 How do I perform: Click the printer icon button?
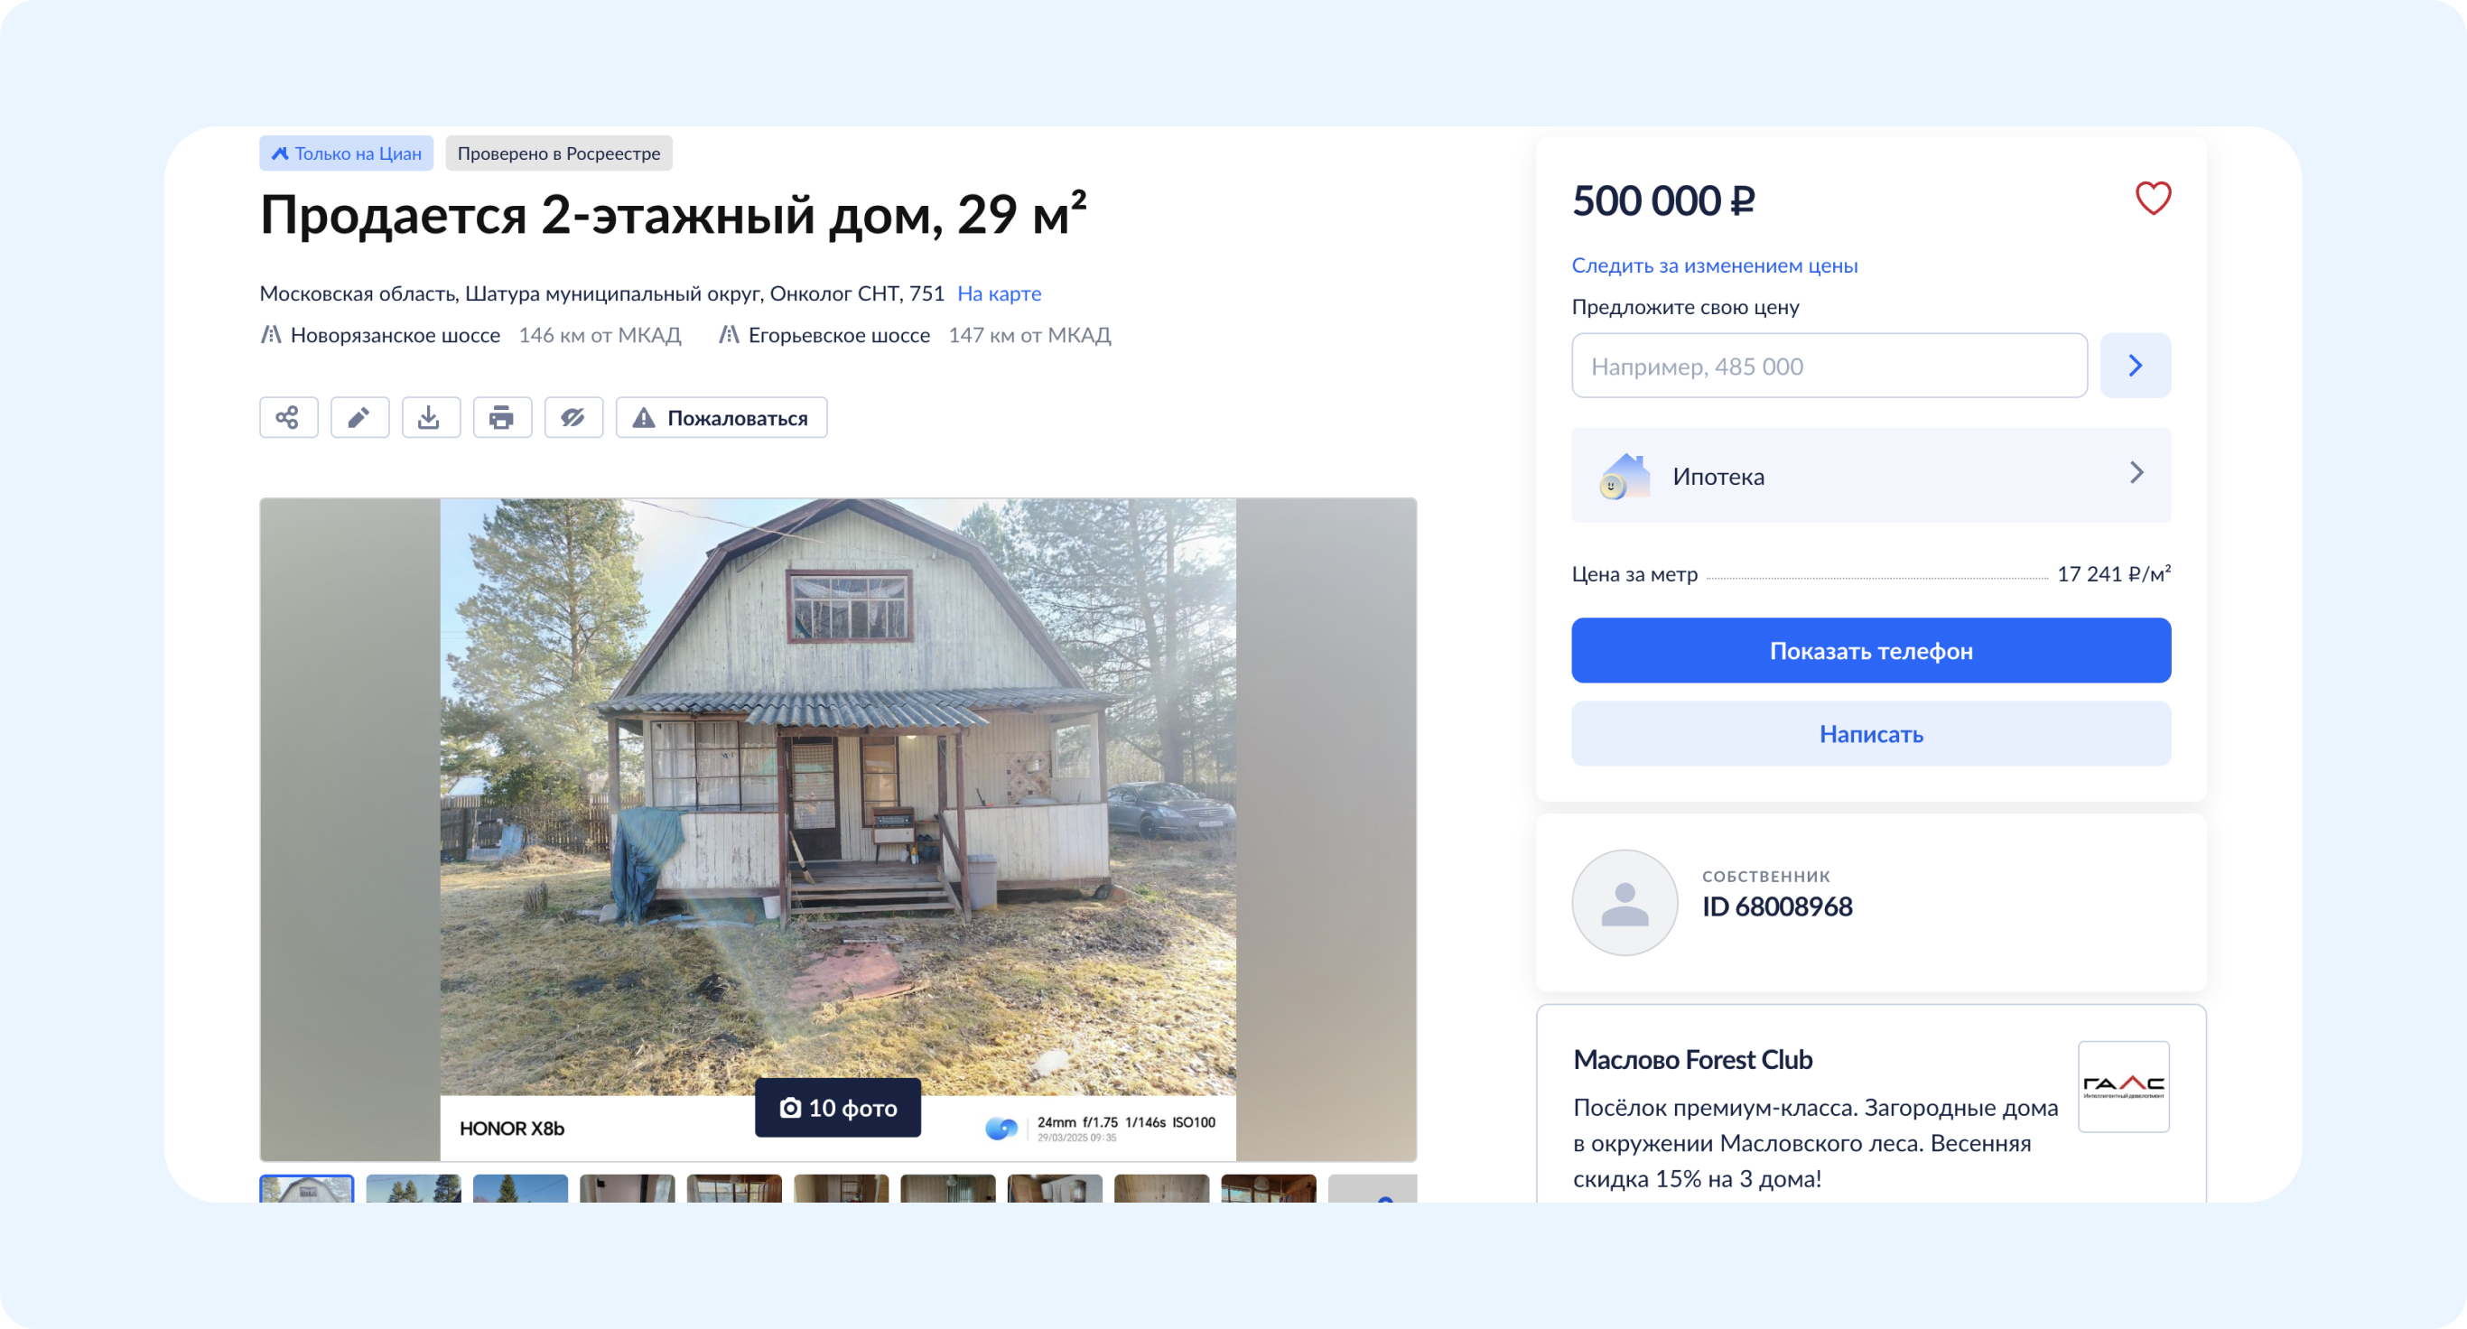click(x=502, y=417)
